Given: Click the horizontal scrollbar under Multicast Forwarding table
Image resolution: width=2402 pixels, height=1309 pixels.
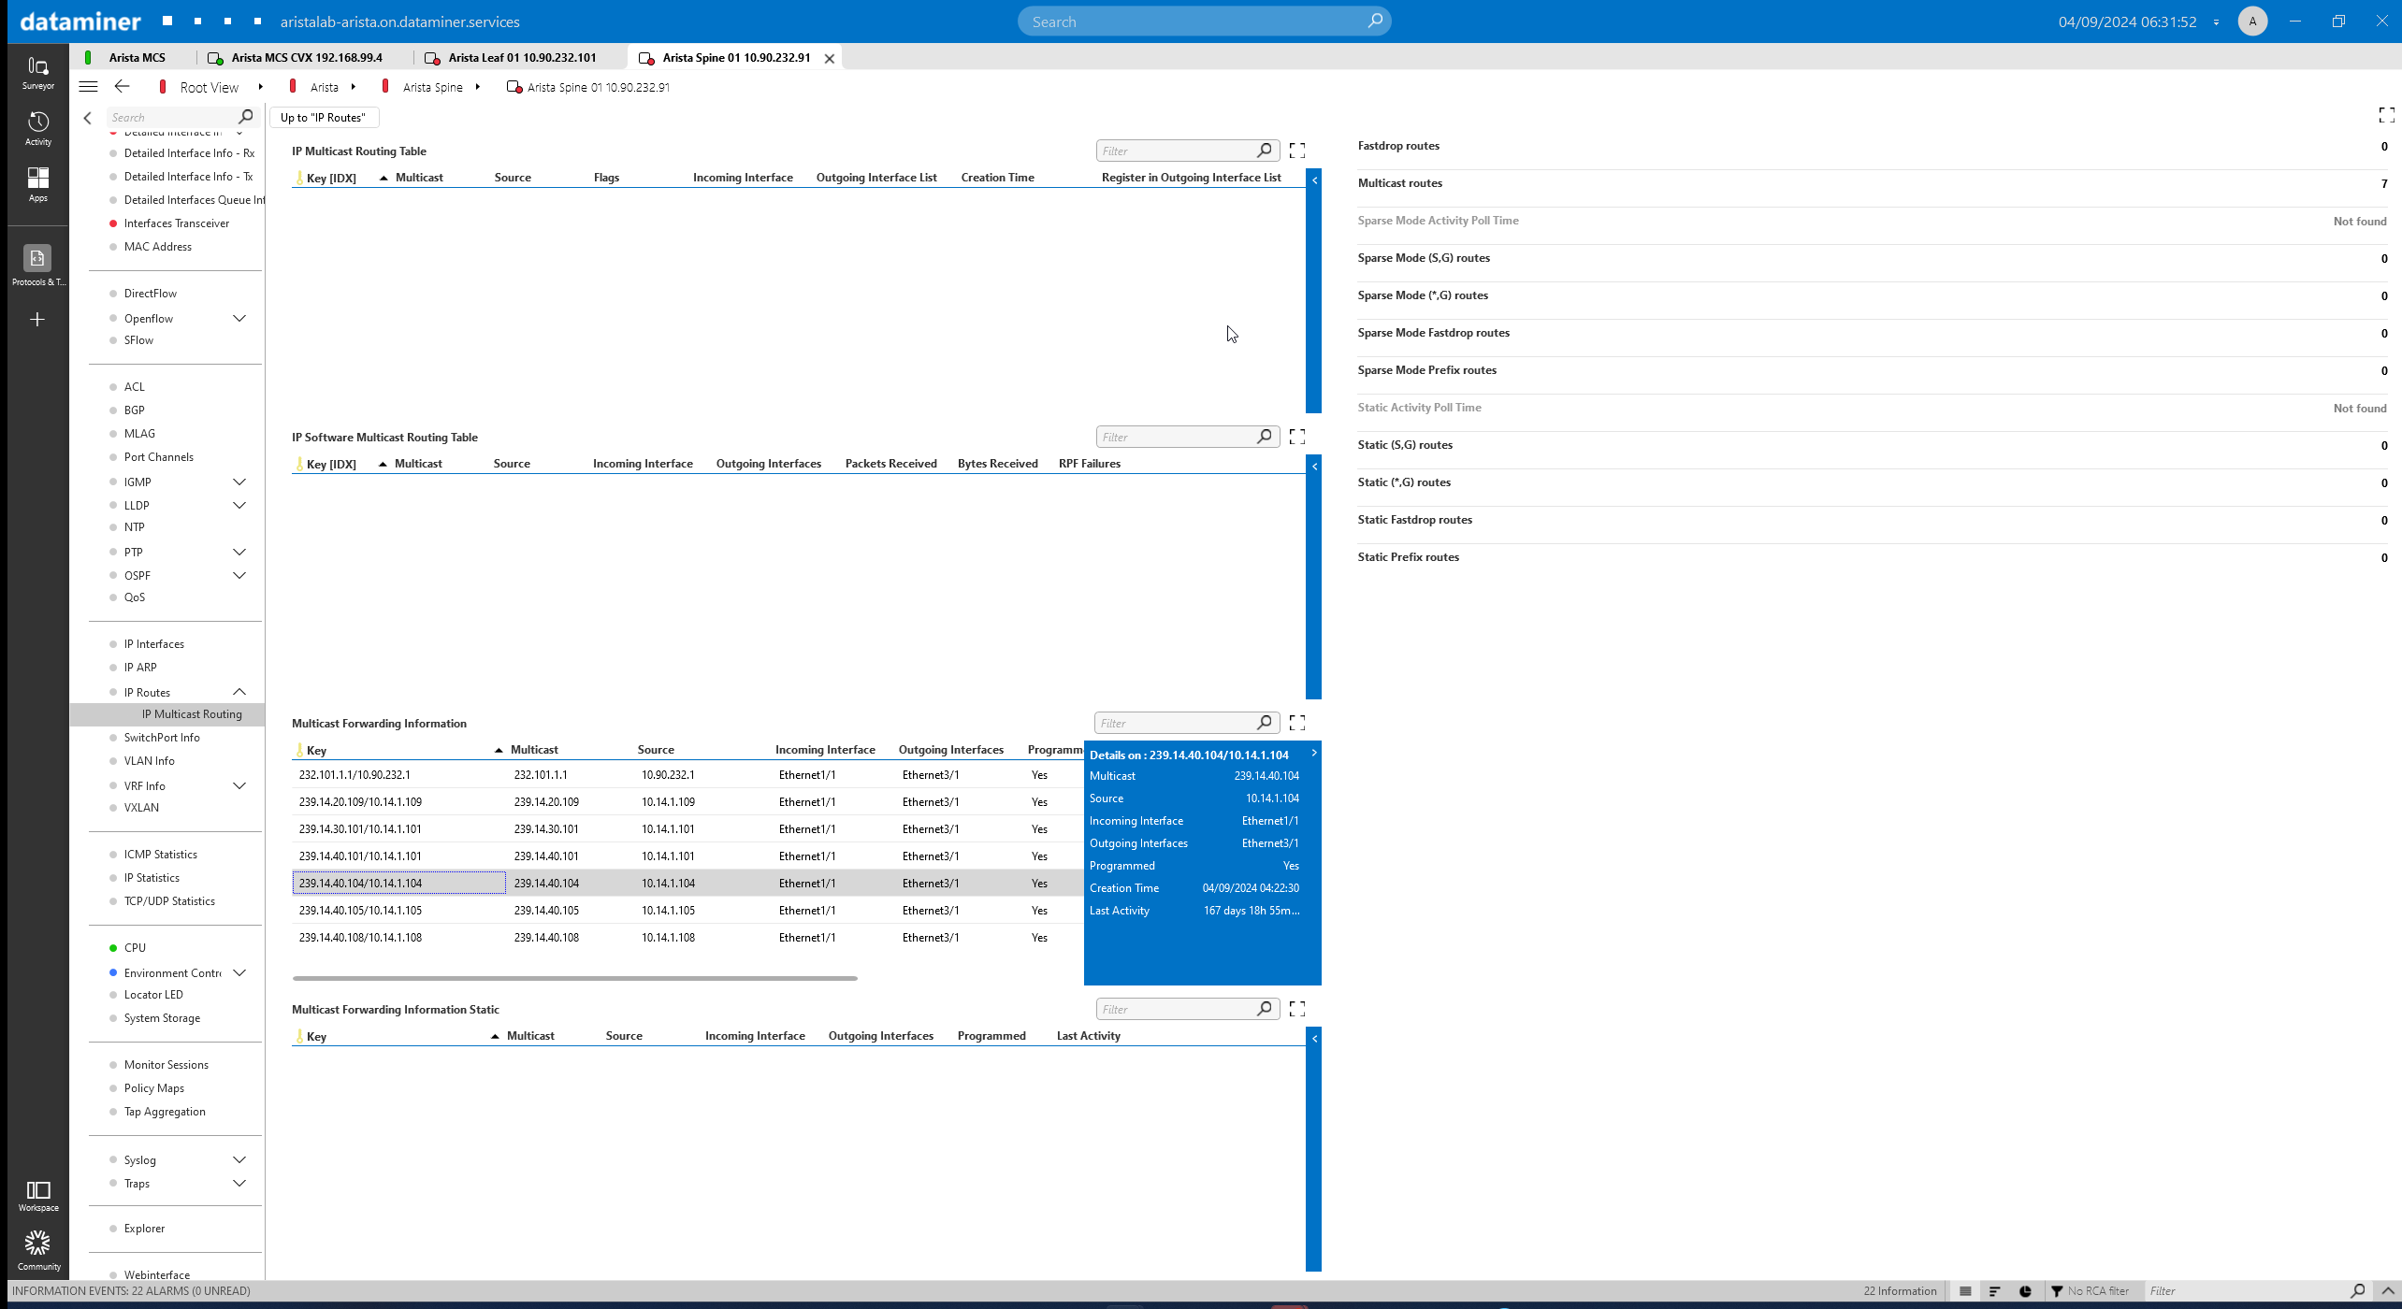Looking at the screenshot, I should pyautogui.click(x=574, y=978).
